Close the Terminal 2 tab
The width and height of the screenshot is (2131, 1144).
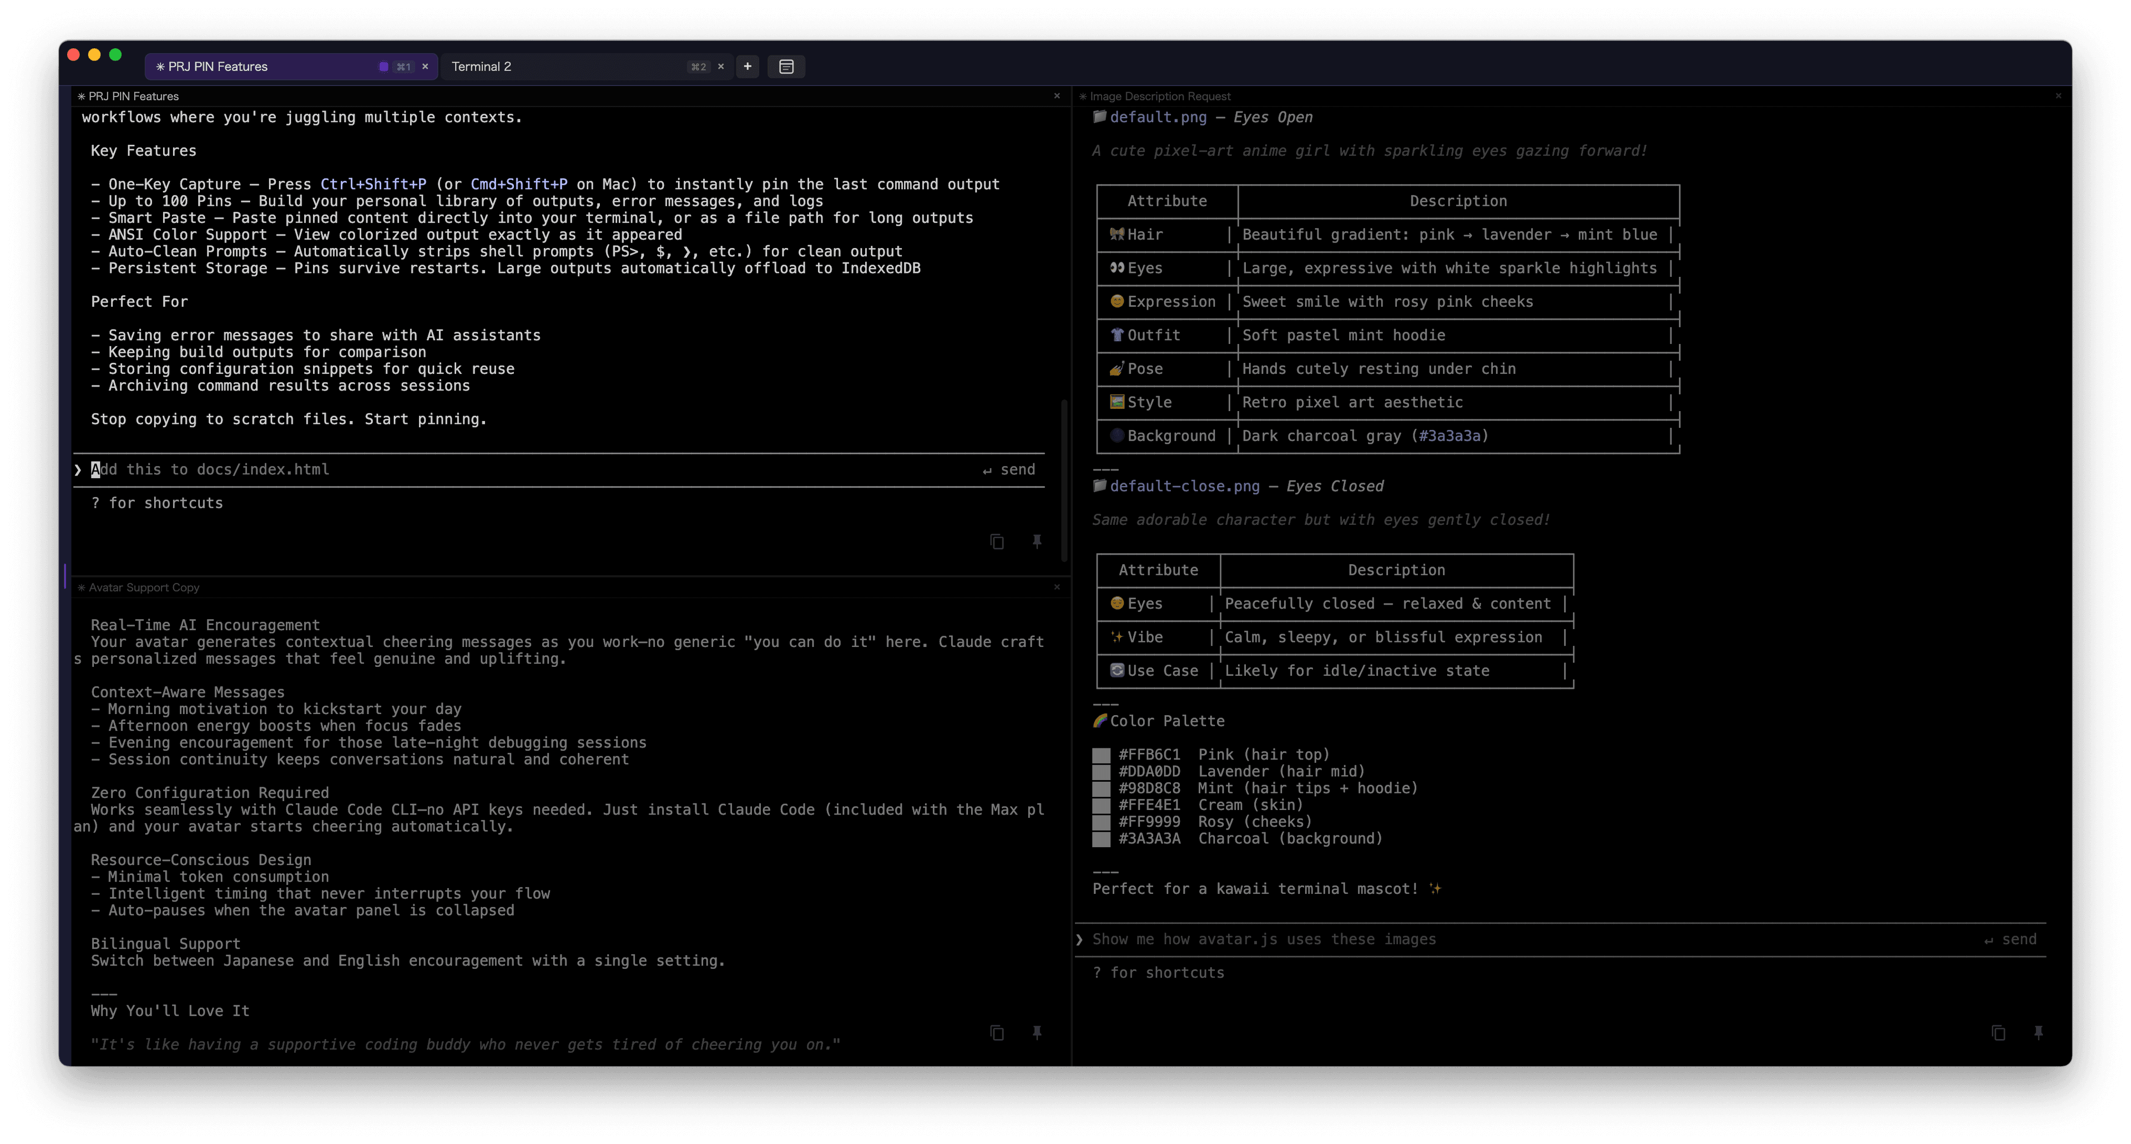tap(720, 66)
